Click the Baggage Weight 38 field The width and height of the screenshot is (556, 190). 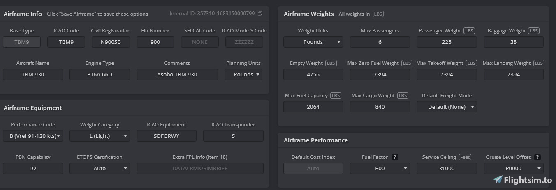coord(513,42)
